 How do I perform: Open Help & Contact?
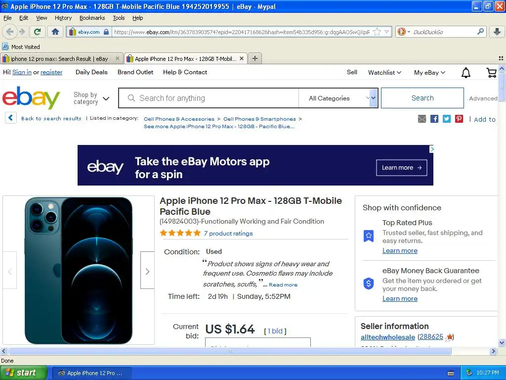185,72
